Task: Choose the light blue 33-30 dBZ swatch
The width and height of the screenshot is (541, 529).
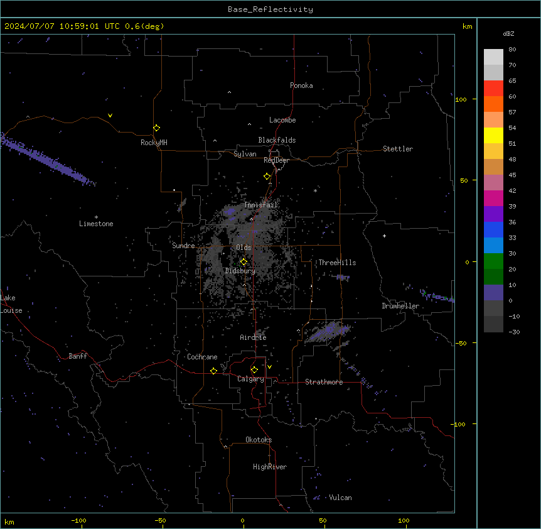Action: coord(493,245)
